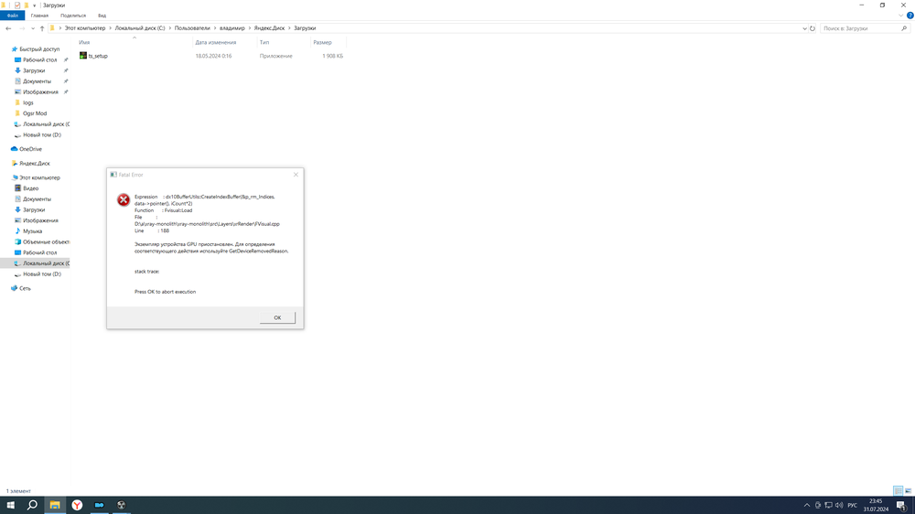The width and height of the screenshot is (915, 514).
Task: Click OK in the Fatal Error dialog
Action: click(277, 317)
